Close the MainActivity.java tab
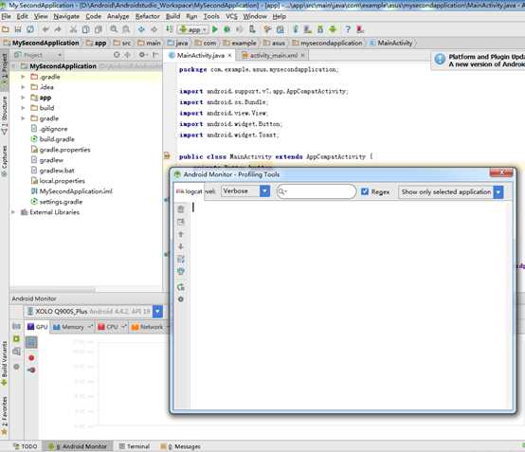Image resolution: width=525 pixels, height=452 pixels. pyautogui.click(x=230, y=56)
